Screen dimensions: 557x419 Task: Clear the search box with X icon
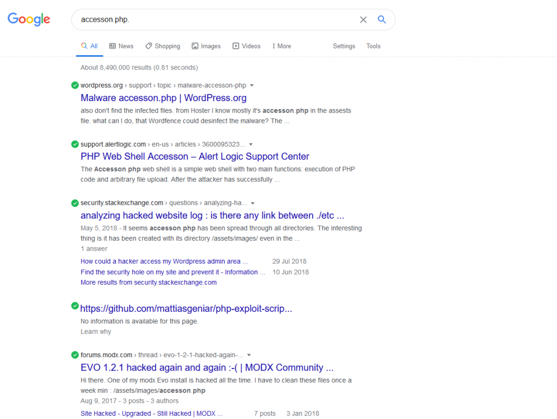click(x=363, y=20)
